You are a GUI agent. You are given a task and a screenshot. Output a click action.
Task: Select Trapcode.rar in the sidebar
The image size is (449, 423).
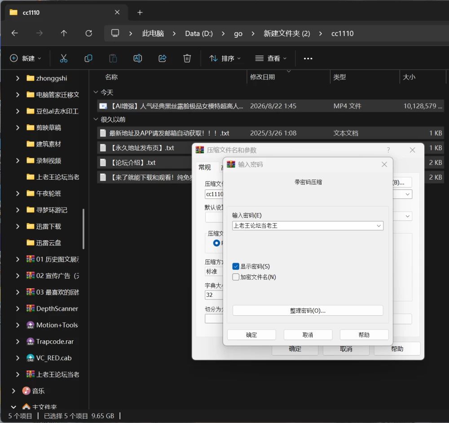pyautogui.click(x=55, y=341)
